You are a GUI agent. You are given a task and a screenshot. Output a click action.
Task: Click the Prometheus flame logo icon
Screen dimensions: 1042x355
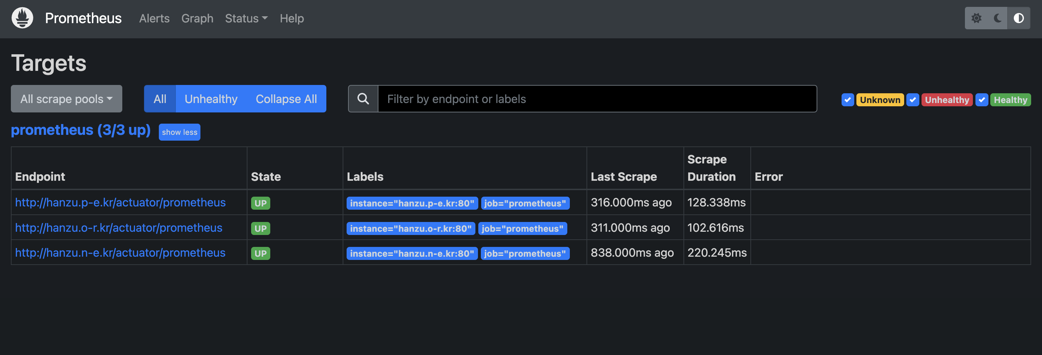(22, 18)
